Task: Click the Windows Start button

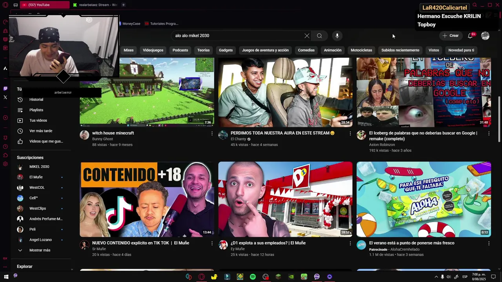Action: click(x=5, y=277)
